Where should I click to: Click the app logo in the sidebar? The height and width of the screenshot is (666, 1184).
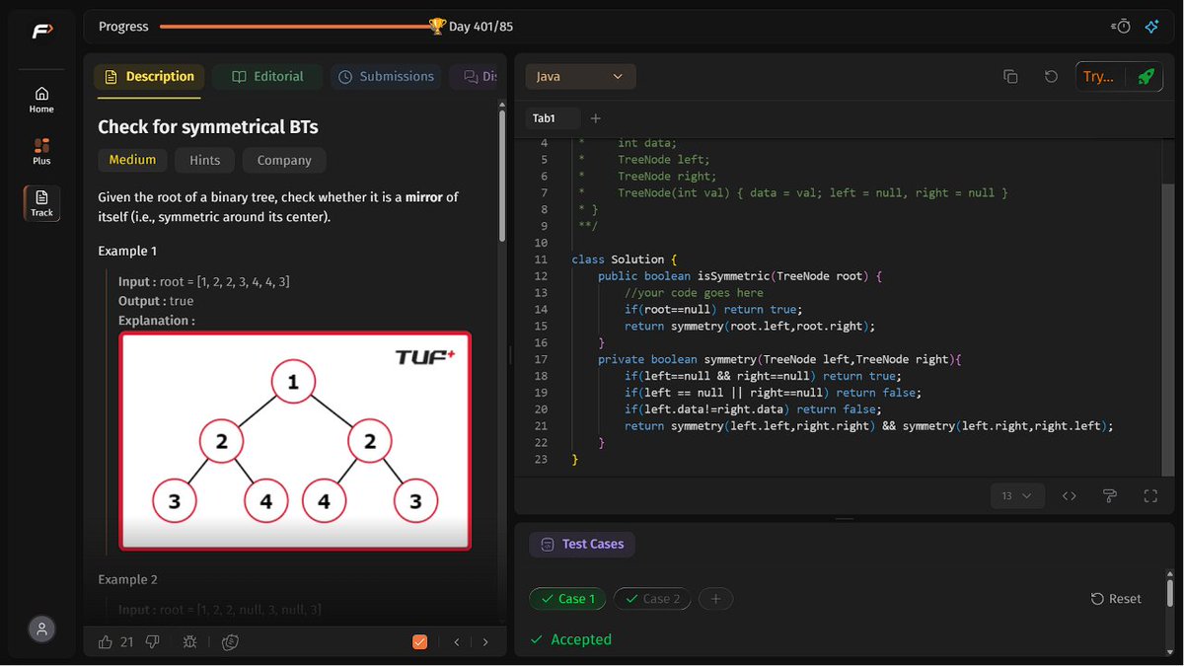pos(41,32)
